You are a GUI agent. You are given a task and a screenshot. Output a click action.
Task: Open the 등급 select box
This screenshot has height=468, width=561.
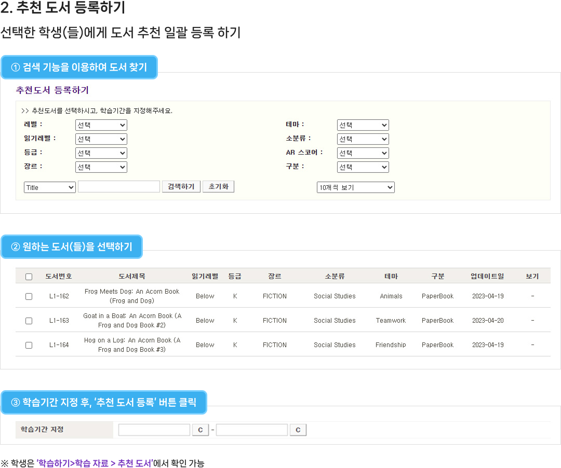click(x=101, y=153)
